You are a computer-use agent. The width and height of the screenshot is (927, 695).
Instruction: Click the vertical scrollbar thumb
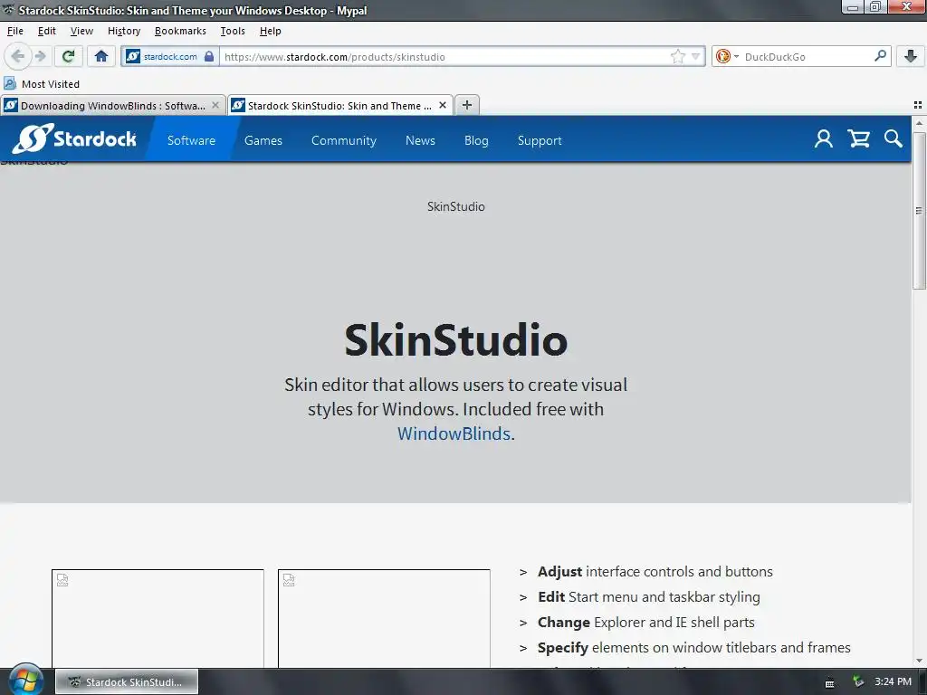click(x=919, y=210)
